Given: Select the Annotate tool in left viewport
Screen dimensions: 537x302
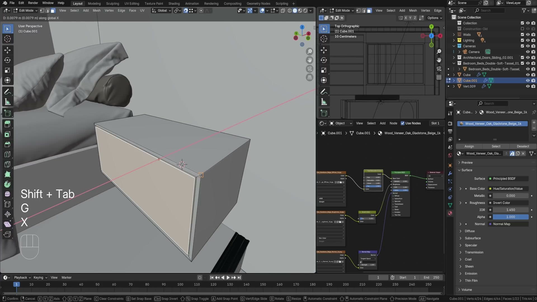Looking at the screenshot, I should [8, 92].
